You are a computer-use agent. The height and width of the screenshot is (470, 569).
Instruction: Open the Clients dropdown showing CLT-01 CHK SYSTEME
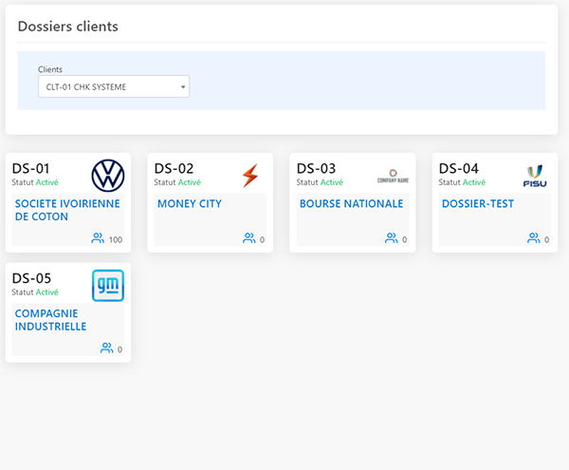[x=114, y=86]
